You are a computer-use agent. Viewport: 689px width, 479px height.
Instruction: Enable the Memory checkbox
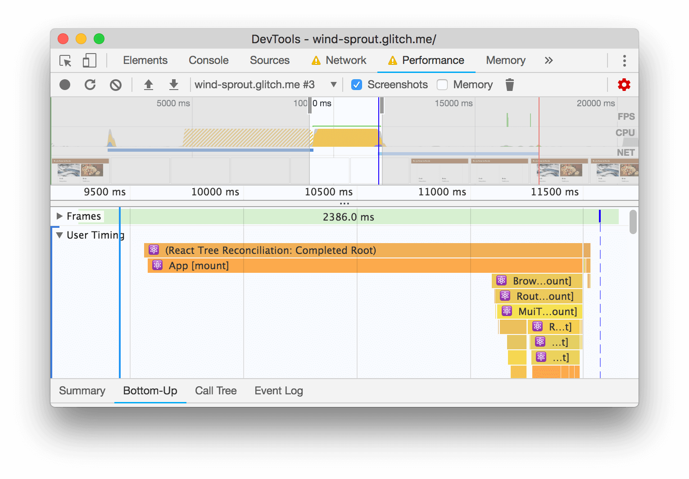point(442,84)
